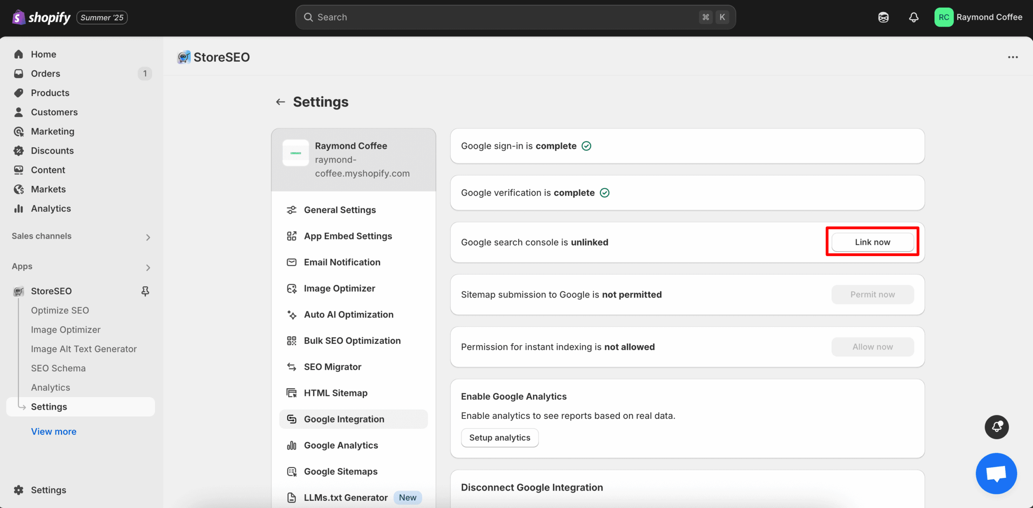Click the 'New' badge on LLMs.txt
The width and height of the screenshot is (1033, 508).
(408, 498)
